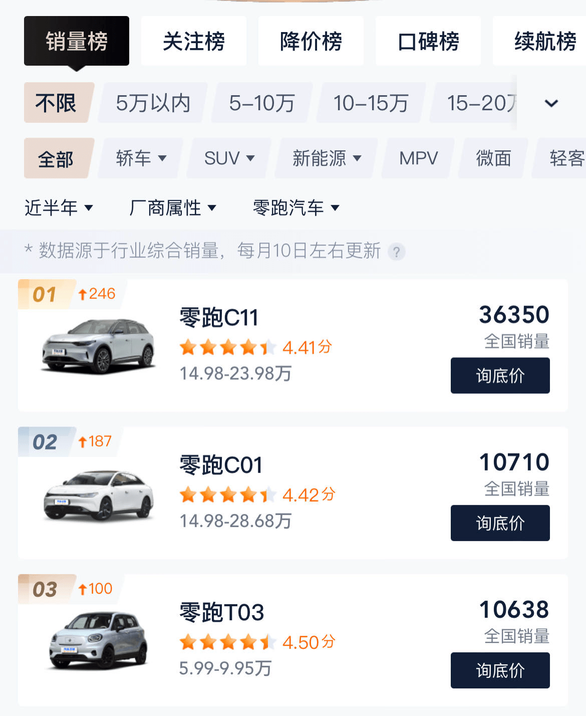Screen dimensions: 586x716
Task: Open the 零跑汽车 brand dropdown
Action: (296, 207)
